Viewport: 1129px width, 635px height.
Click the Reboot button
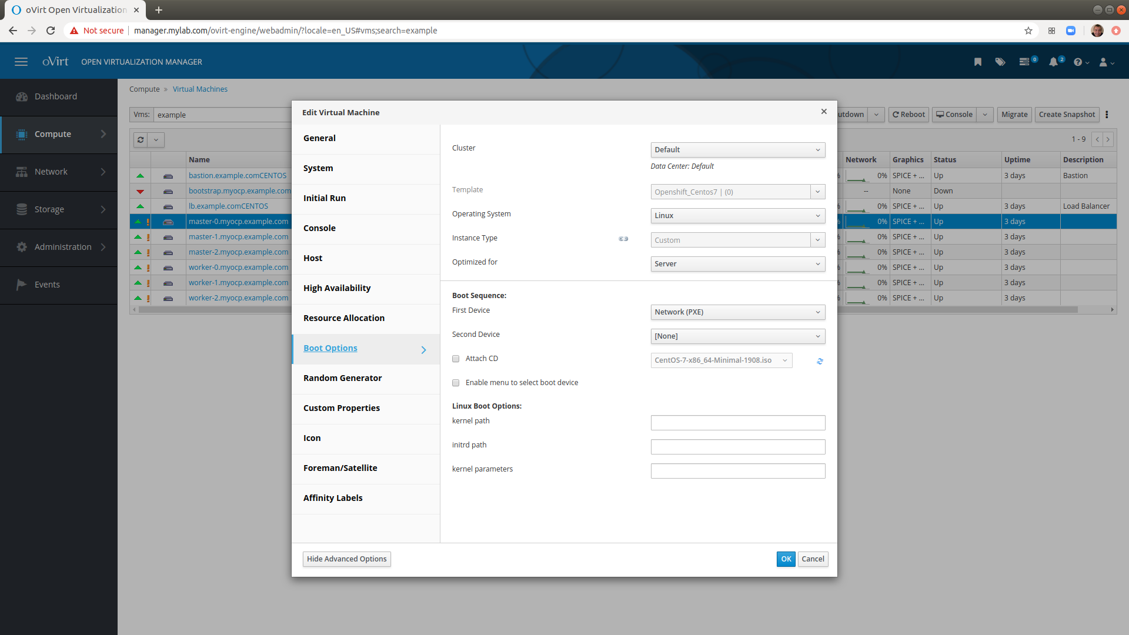coord(908,115)
